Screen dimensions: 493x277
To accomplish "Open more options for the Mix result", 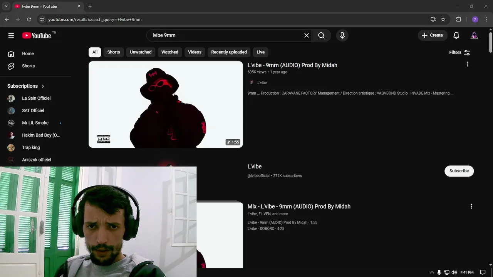I will 471,206.
